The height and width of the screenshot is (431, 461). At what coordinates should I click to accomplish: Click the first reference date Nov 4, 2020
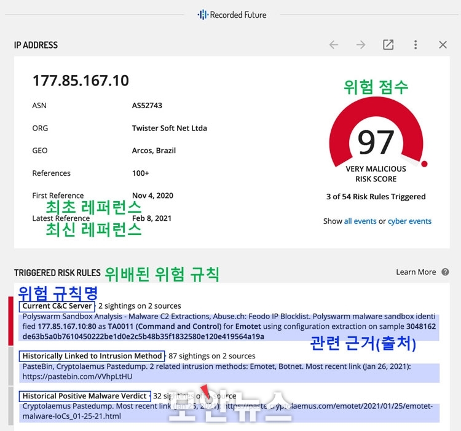pos(152,196)
